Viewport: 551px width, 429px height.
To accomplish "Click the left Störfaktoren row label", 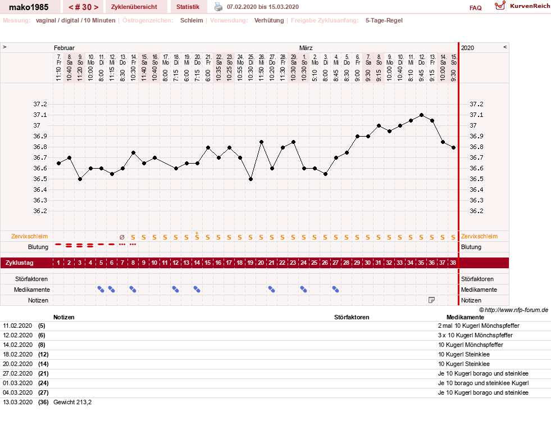I will 31,279.
